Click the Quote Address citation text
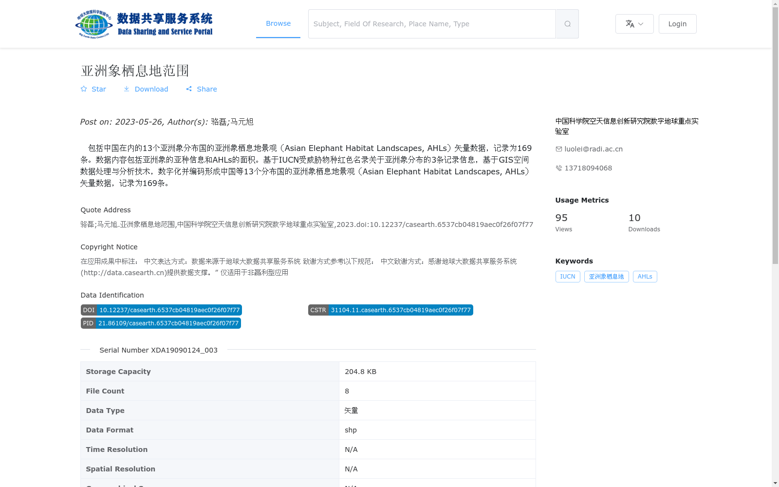779x487 pixels. pyautogui.click(x=307, y=225)
